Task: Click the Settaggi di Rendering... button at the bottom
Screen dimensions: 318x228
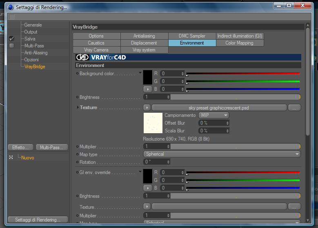Action: pyautogui.click(x=38, y=219)
